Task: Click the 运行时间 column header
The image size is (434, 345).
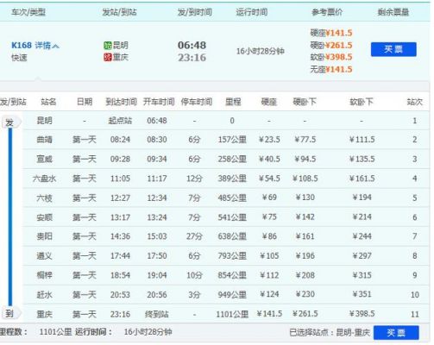Action: click(x=252, y=12)
